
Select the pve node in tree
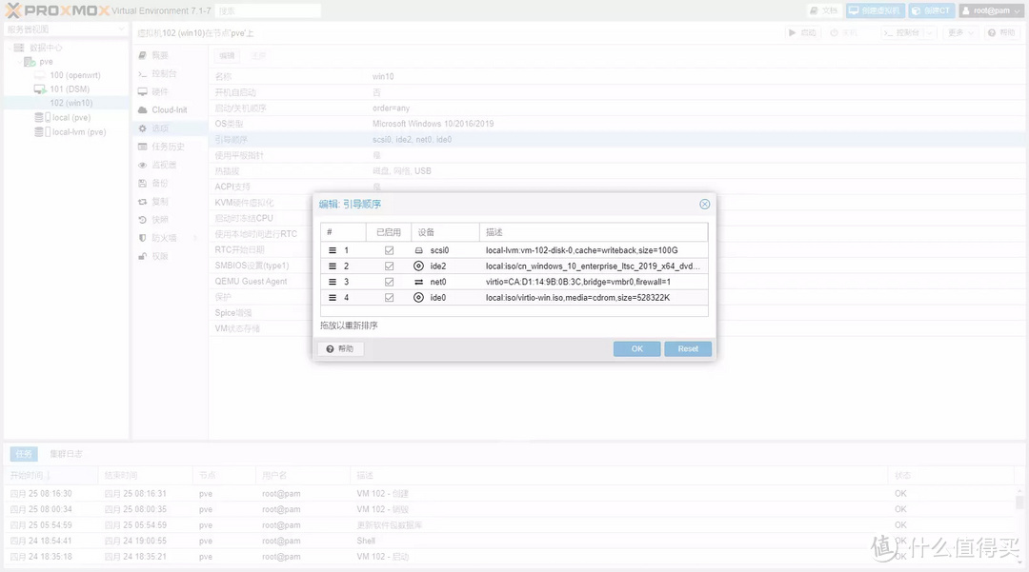46,62
